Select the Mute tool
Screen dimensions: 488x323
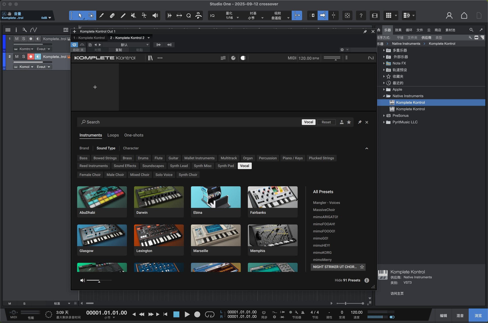coord(133,15)
